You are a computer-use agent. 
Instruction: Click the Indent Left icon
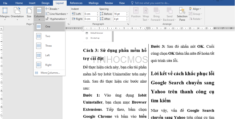tap(73, 14)
